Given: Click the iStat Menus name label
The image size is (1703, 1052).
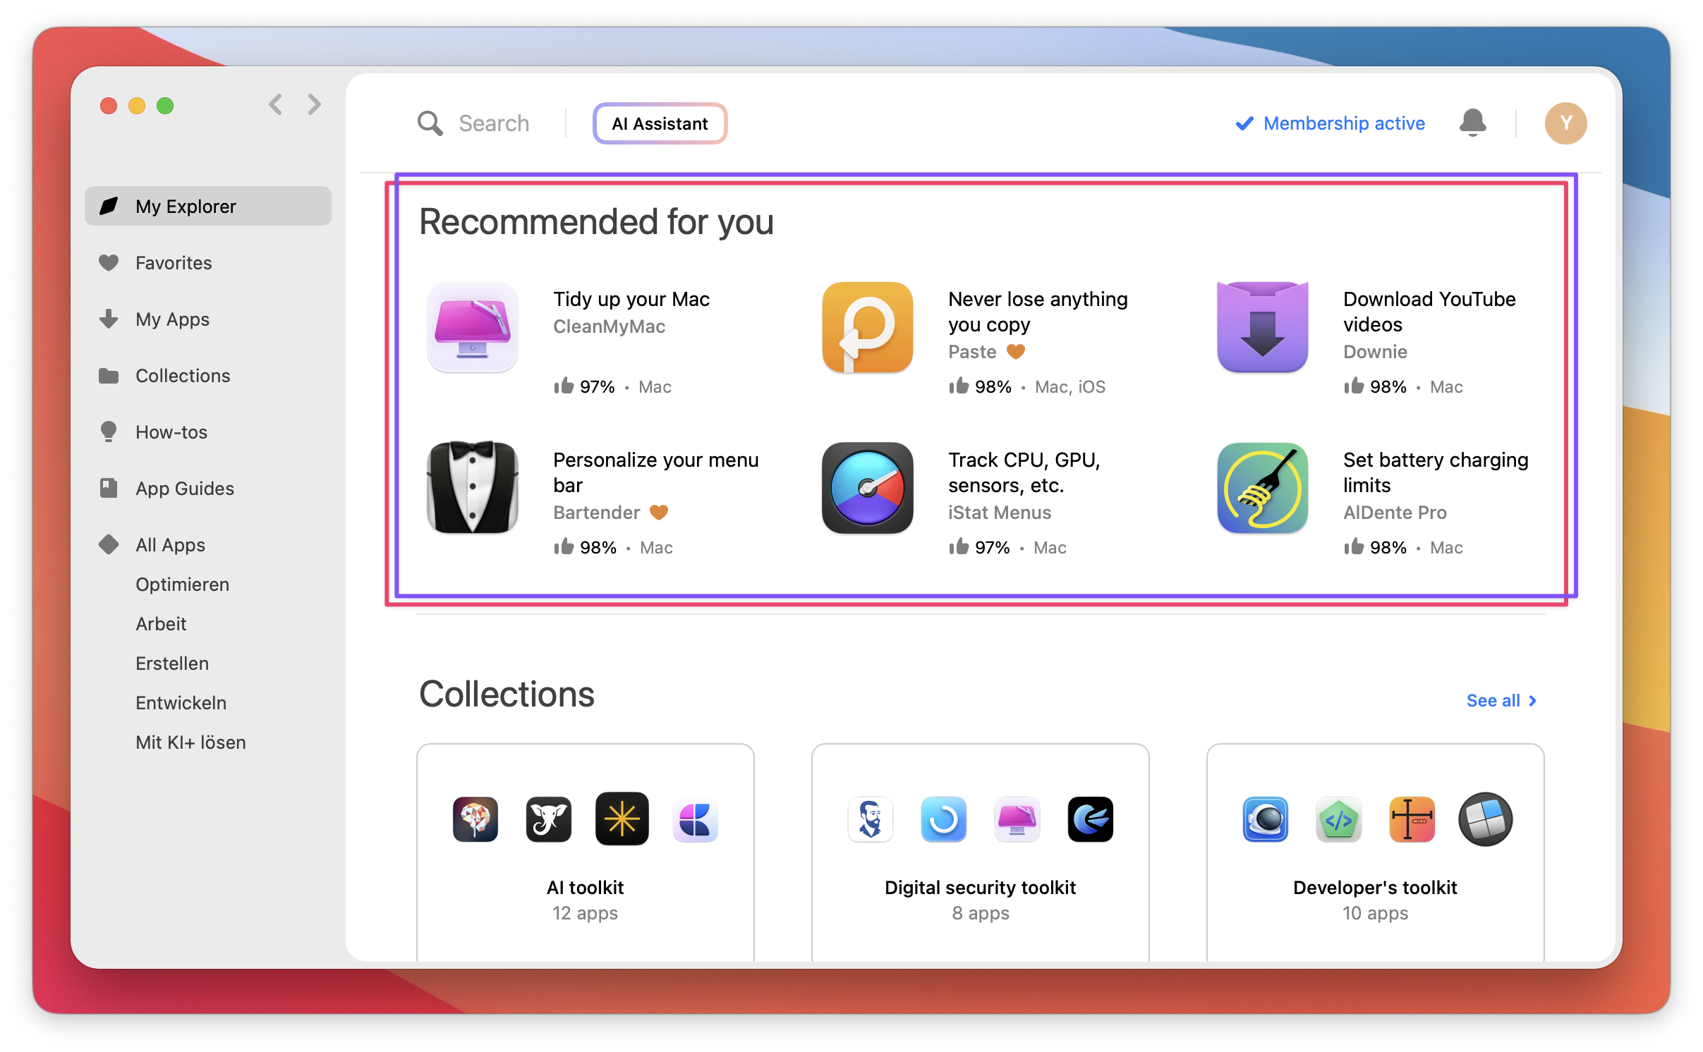Looking at the screenshot, I should (x=1000, y=512).
